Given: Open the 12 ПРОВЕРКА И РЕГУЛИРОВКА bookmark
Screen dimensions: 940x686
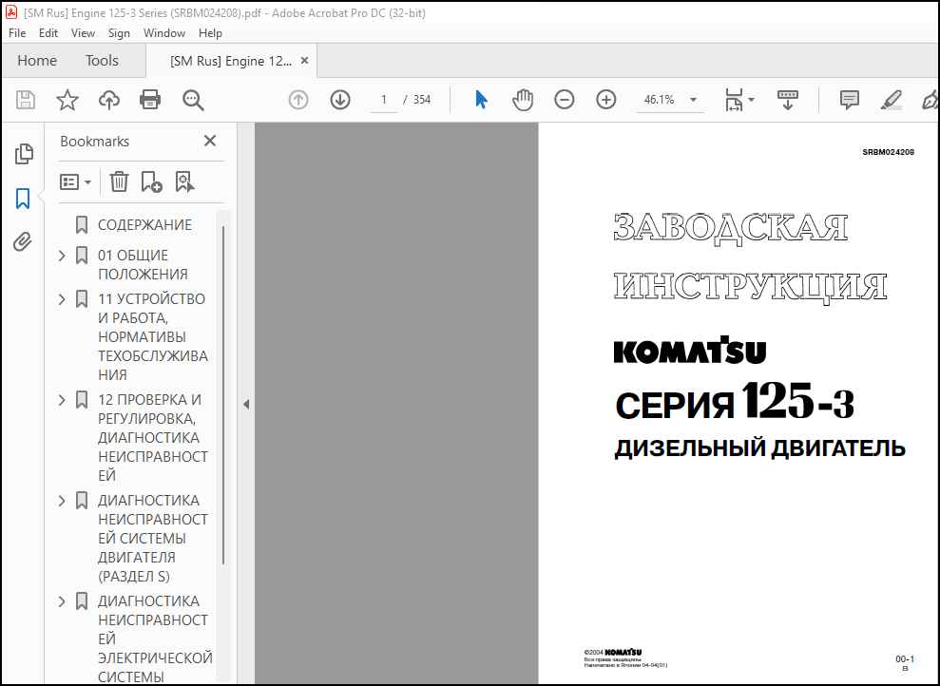Looking at the screenshot, I should coord(153,437).
